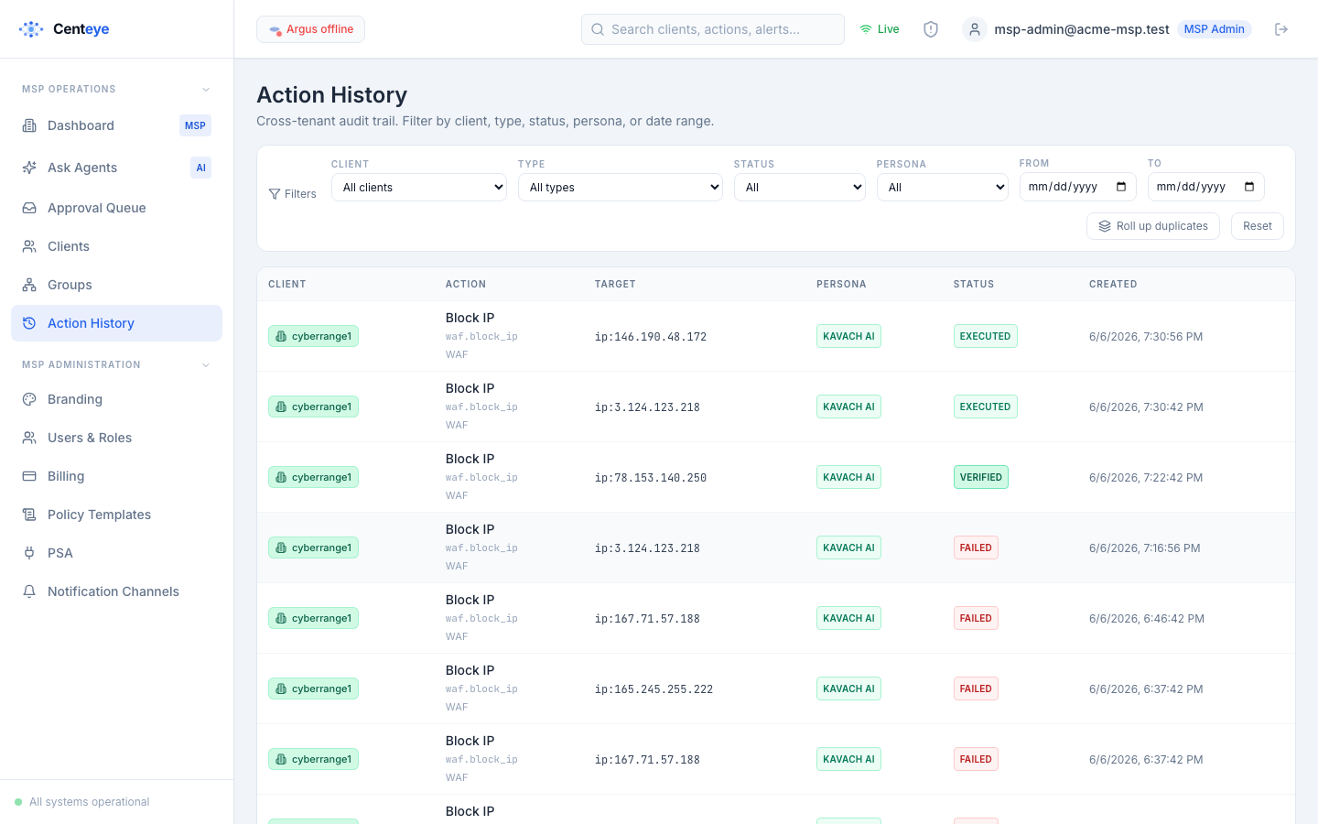Open the Status filter dropdown
Screen dimensions: 1318x824
800,188
